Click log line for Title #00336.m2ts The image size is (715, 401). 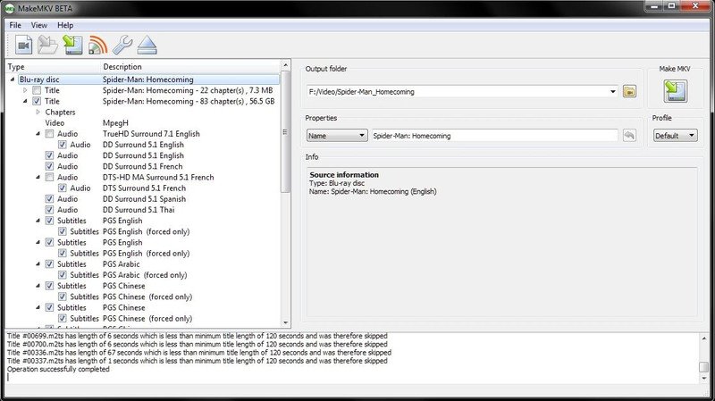[x=198, y=353]
